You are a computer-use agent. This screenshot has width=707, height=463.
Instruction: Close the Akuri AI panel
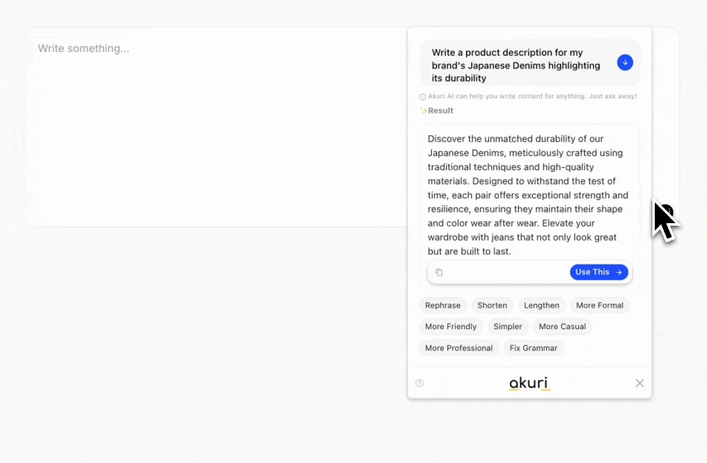point(640,383)
